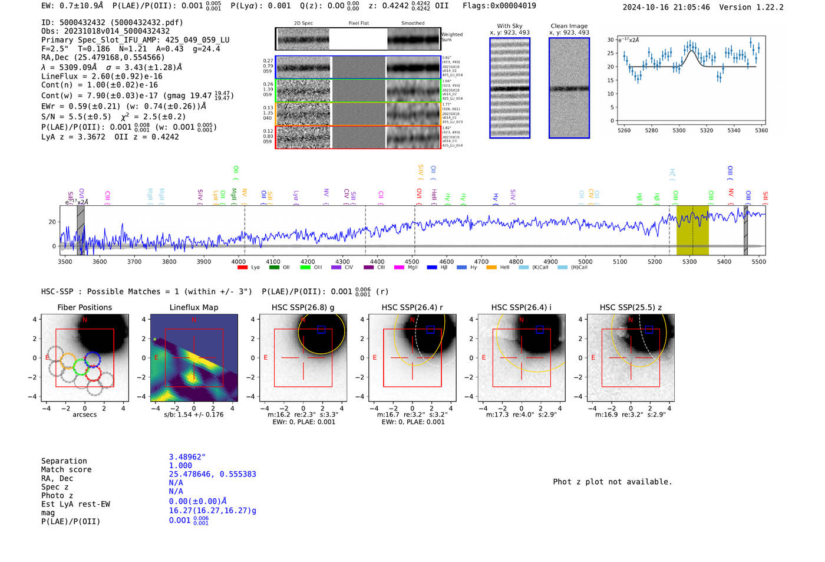
Task: Click the ID: 5000432432 line
Action: click(x=112, y=22)
